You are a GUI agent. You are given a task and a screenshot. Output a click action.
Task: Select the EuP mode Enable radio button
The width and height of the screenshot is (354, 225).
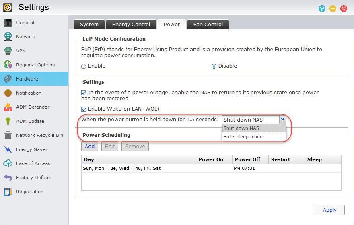pyautogui.click(x=84, y=66)
